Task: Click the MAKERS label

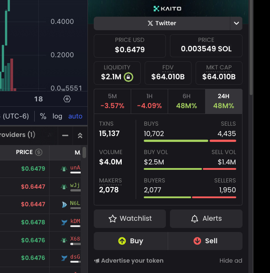Action: (x=110, y=181)
